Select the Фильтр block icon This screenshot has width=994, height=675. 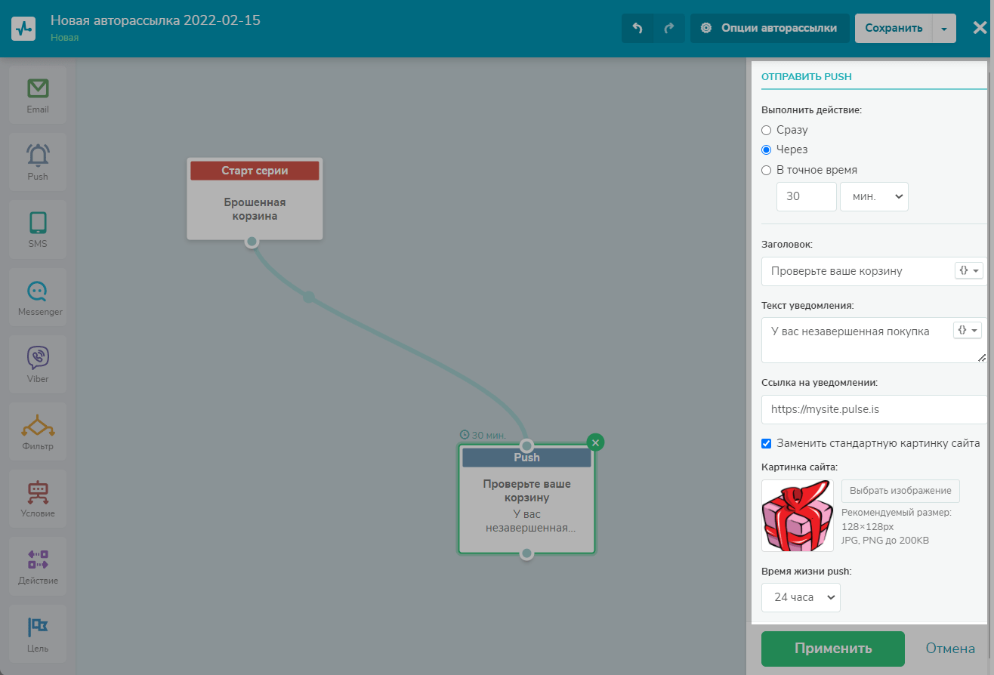[x=38, y=431]
